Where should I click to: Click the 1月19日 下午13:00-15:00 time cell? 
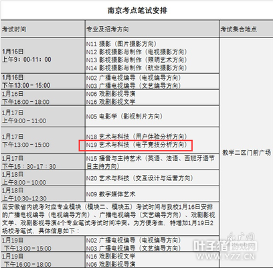pos(43,244)
